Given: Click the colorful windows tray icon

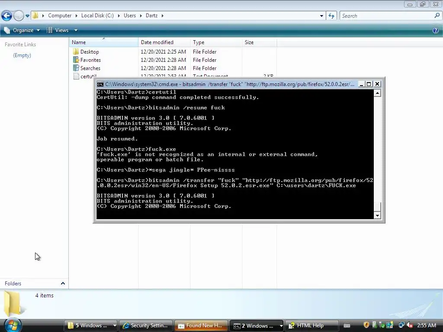Looking at the screenshot, I should pyautogui.click(x=390, y=325).
